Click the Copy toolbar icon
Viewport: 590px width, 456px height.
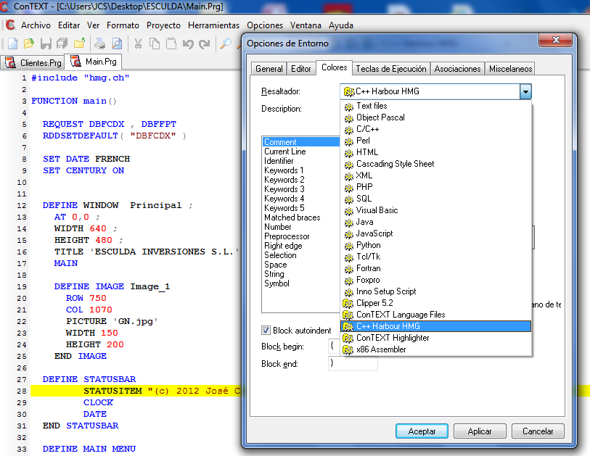click(x=155, y=43)
